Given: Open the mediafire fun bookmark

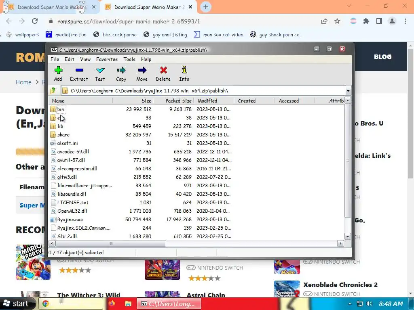Looking at the screenshot, I should 66,35.
